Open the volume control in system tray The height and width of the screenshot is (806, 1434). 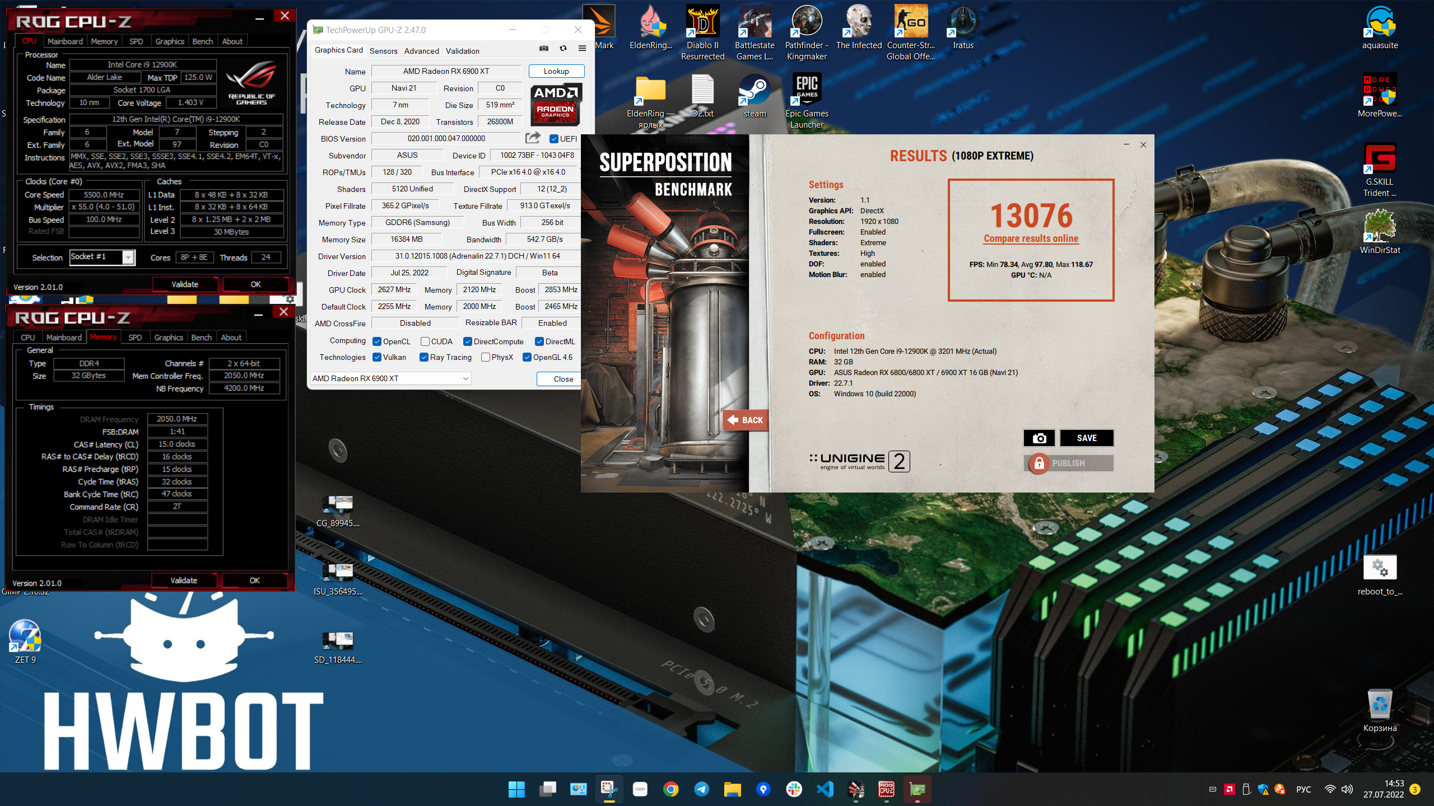1347,789
